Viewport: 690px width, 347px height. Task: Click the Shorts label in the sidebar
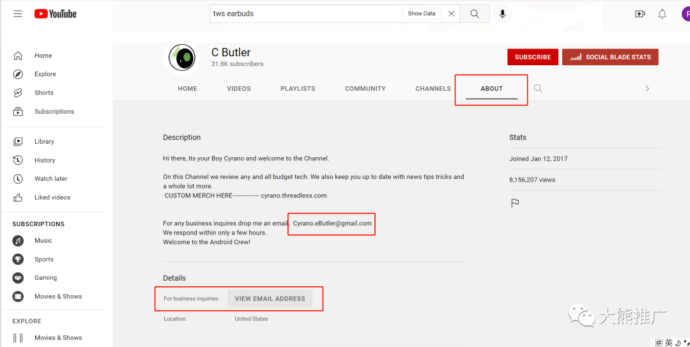pos(44,93)
